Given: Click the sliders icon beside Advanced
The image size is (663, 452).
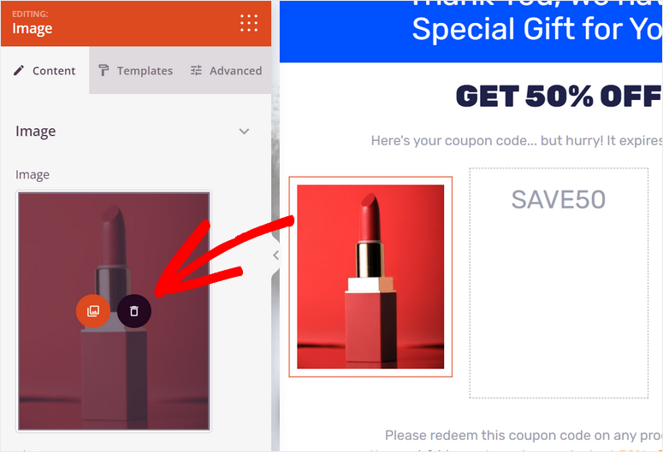Looking at the screenshot, I should tap(196, 71).
